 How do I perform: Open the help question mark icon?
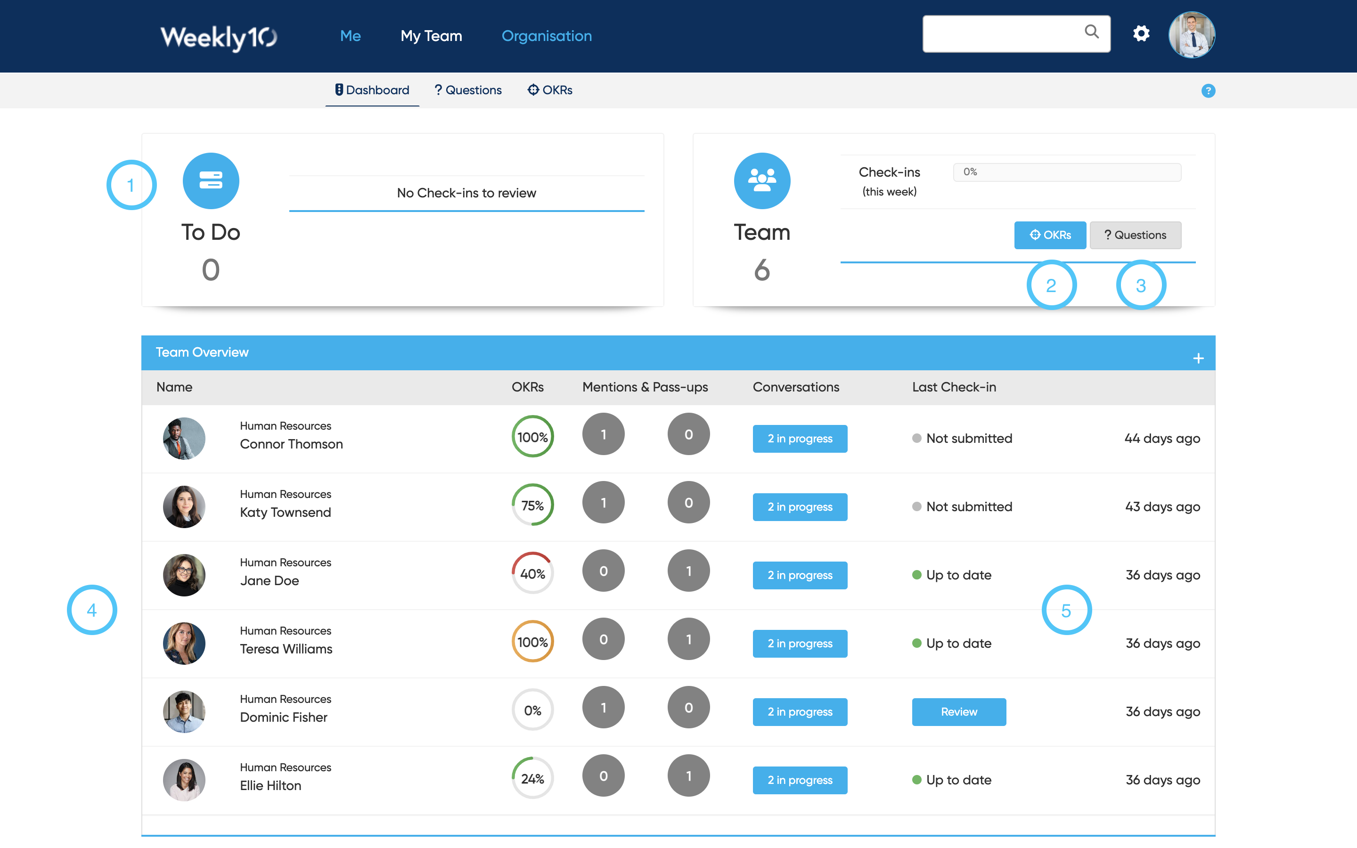coord(1208,91)
